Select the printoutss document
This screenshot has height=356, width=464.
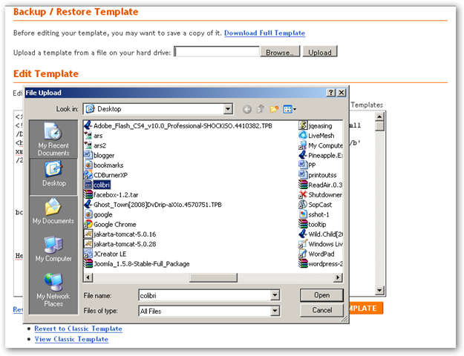pyautogui.click(x=318, y=175)
